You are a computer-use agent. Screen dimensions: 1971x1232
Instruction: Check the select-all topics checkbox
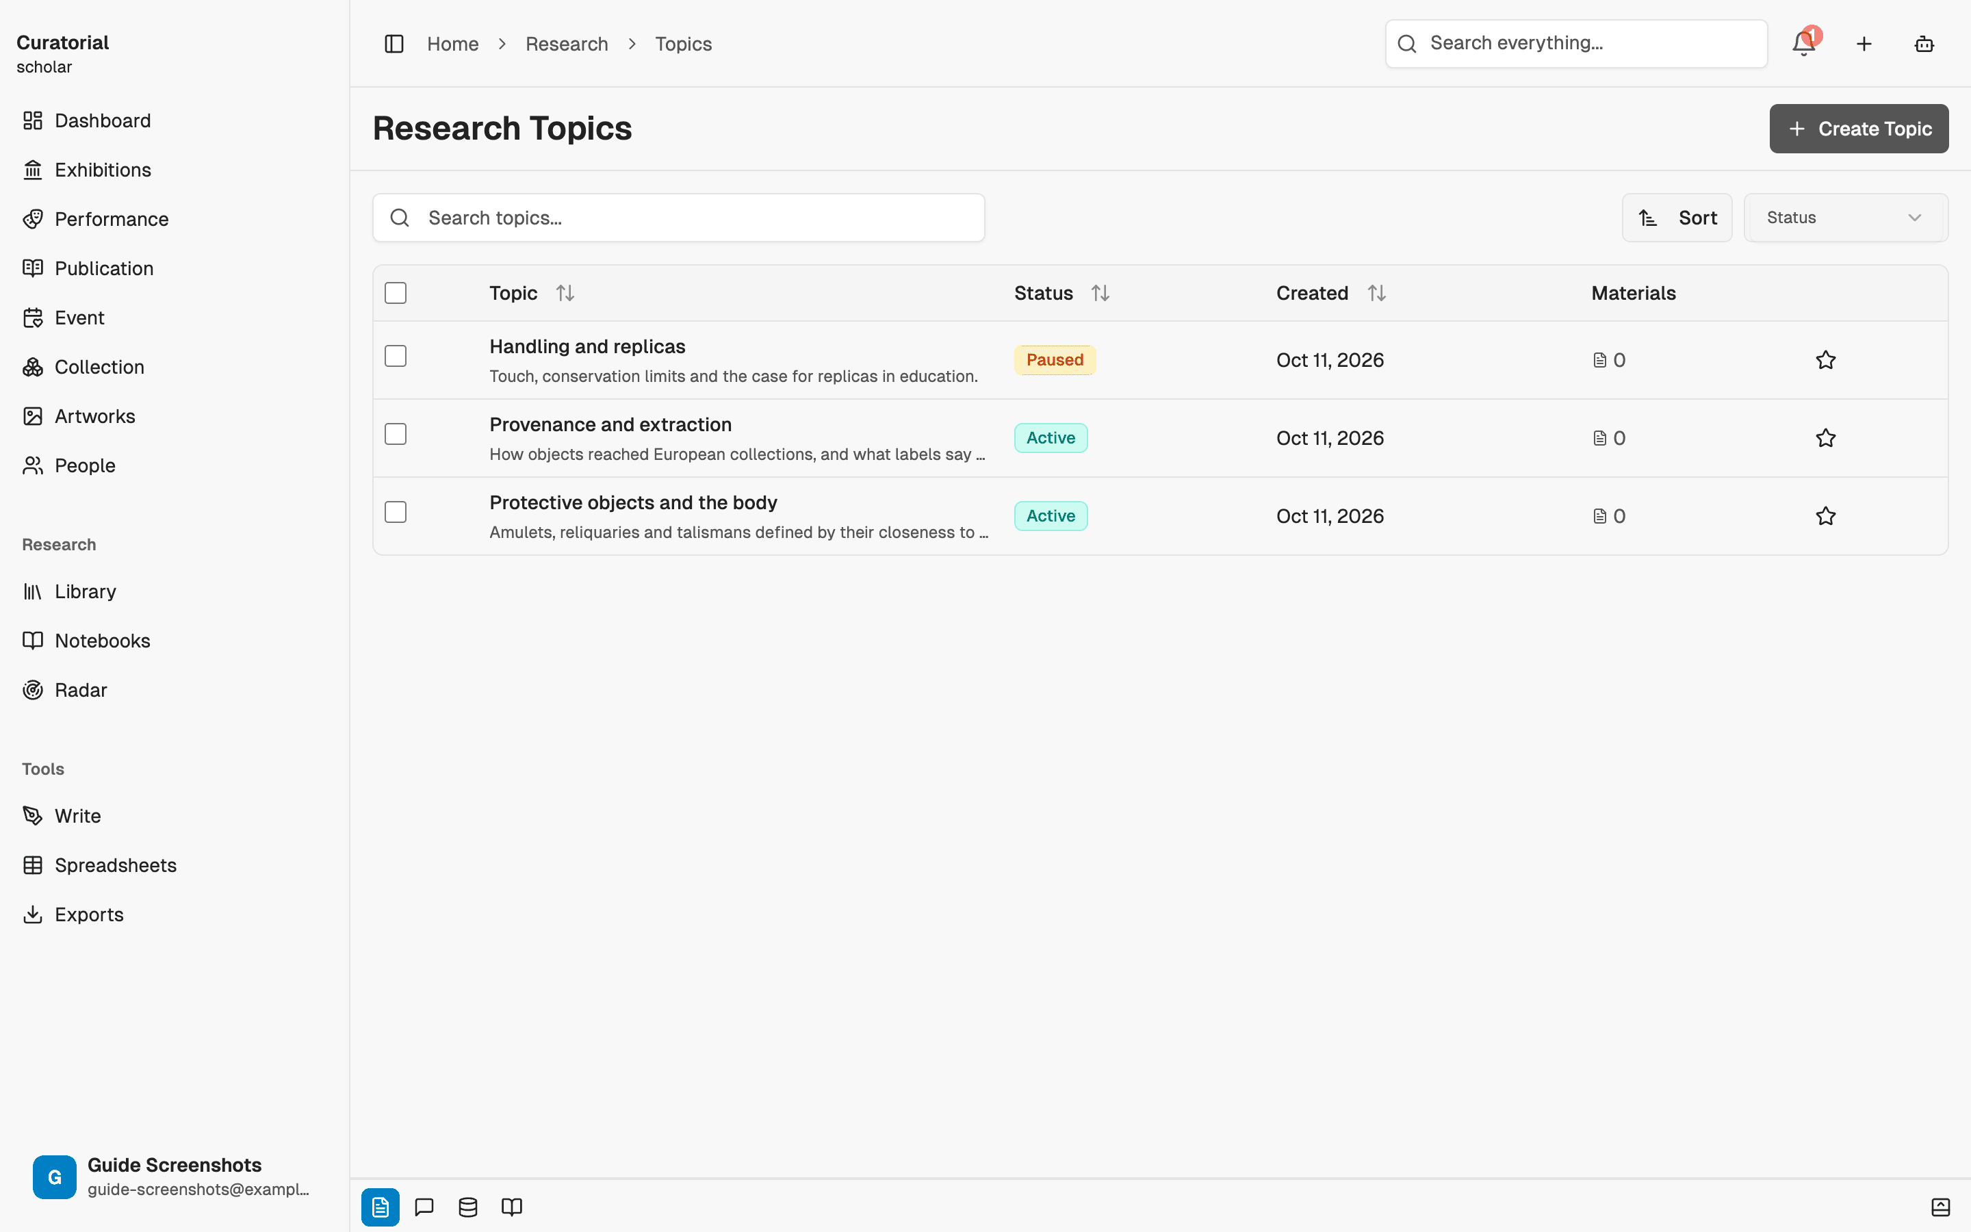point(396,294)
